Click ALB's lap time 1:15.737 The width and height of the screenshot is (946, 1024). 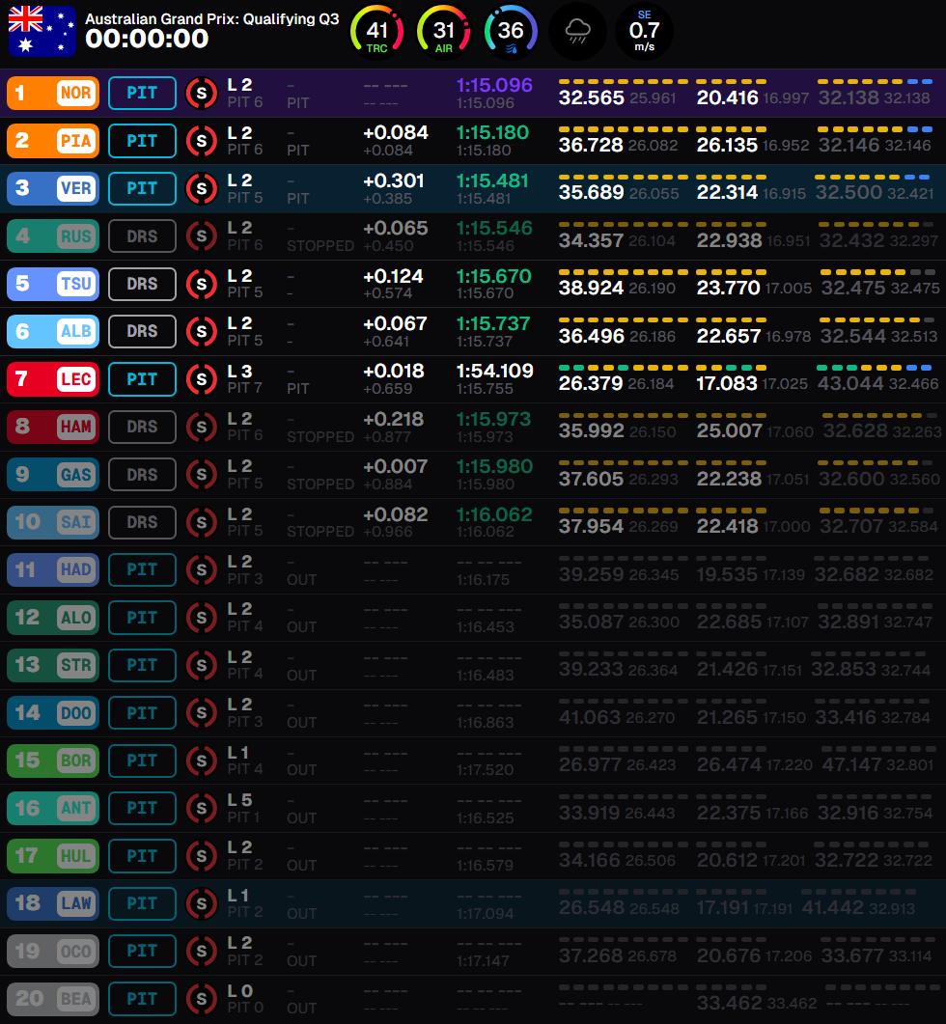click(x=493, y=324)
